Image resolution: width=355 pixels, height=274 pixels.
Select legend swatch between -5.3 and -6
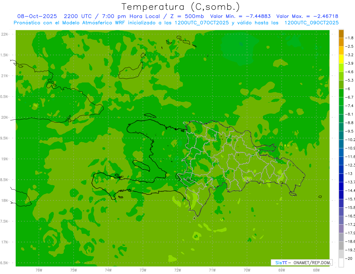coord(341,85)
